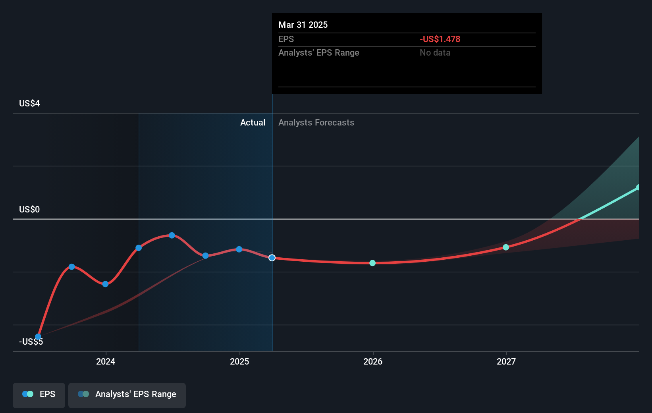The width and height of the screenshot is (652, 413).
Task: Select the EPS point at start of 2024
Action: [x=105, y=284]
